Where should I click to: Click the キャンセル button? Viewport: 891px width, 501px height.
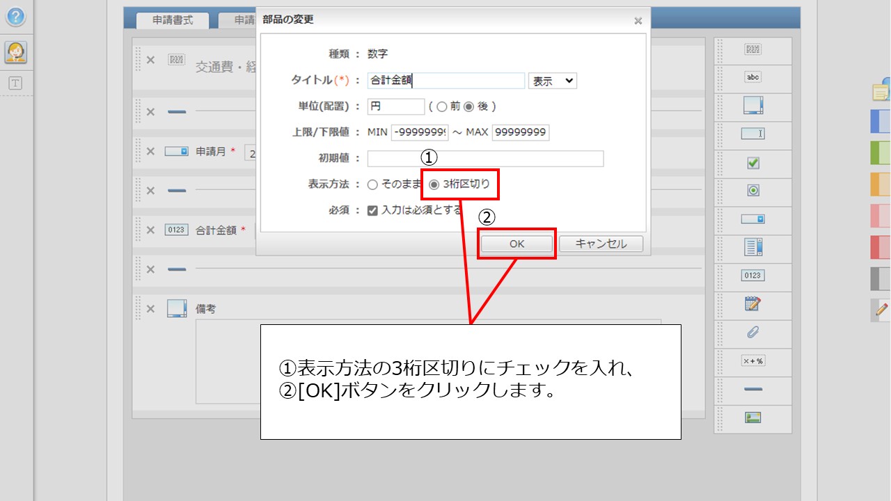(600, 244)
